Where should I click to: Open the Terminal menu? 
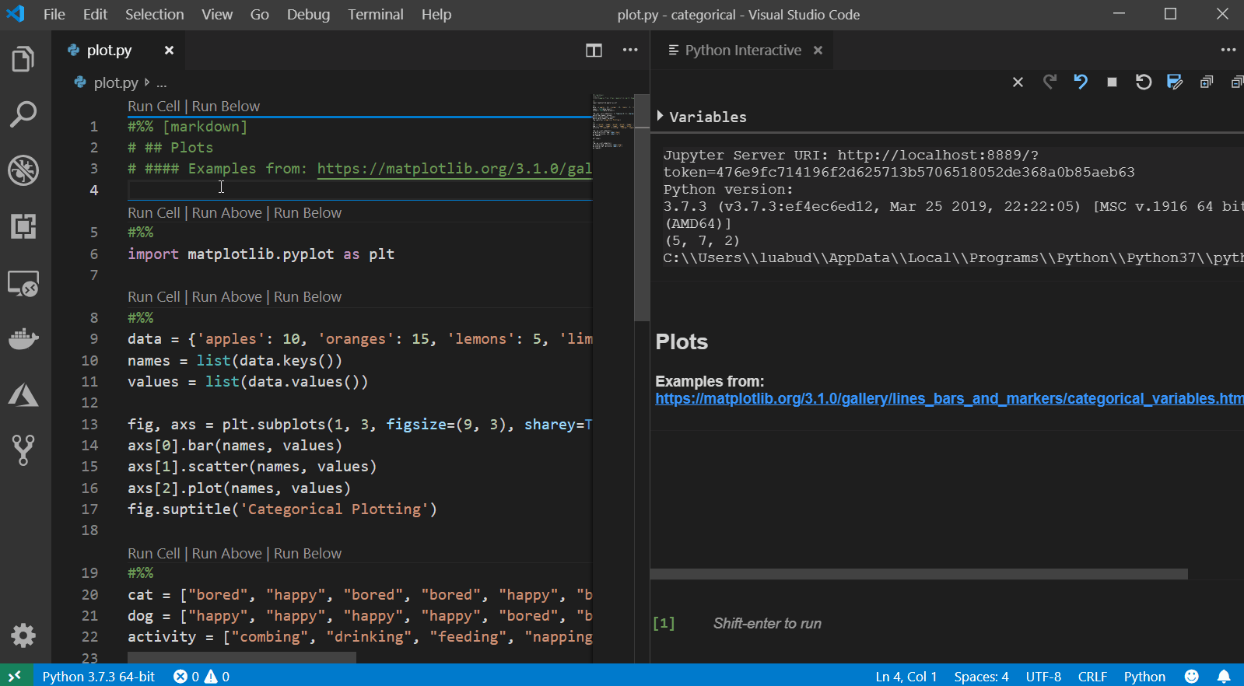coord(375,15)
